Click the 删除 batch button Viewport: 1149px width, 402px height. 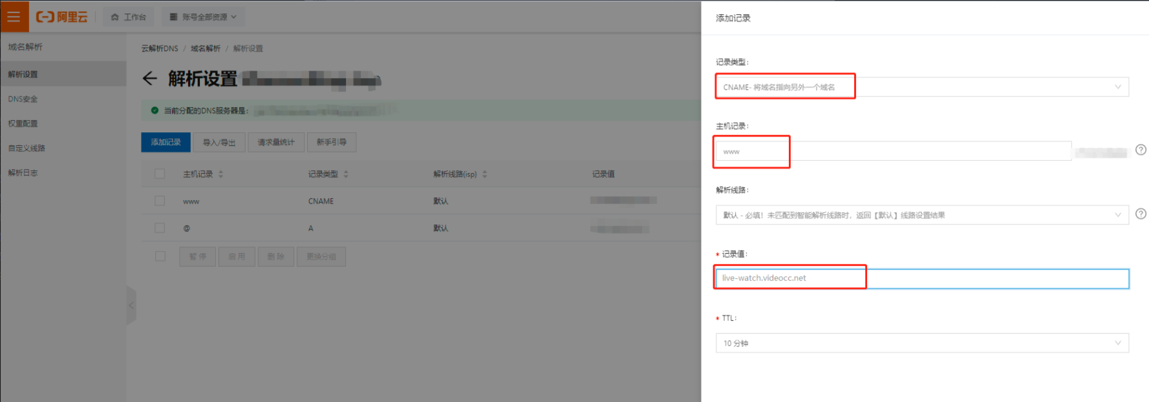(x=276, y=256)
